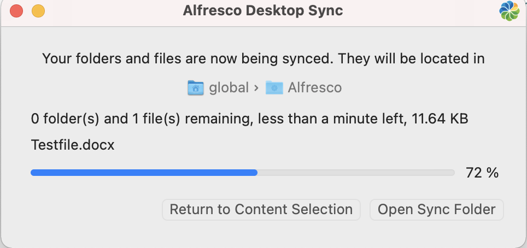527x248 pixels.
Task: Click the global home folder icon
Action: 195,87
